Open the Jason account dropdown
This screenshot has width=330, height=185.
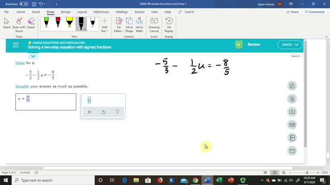(x=290, y=44)
